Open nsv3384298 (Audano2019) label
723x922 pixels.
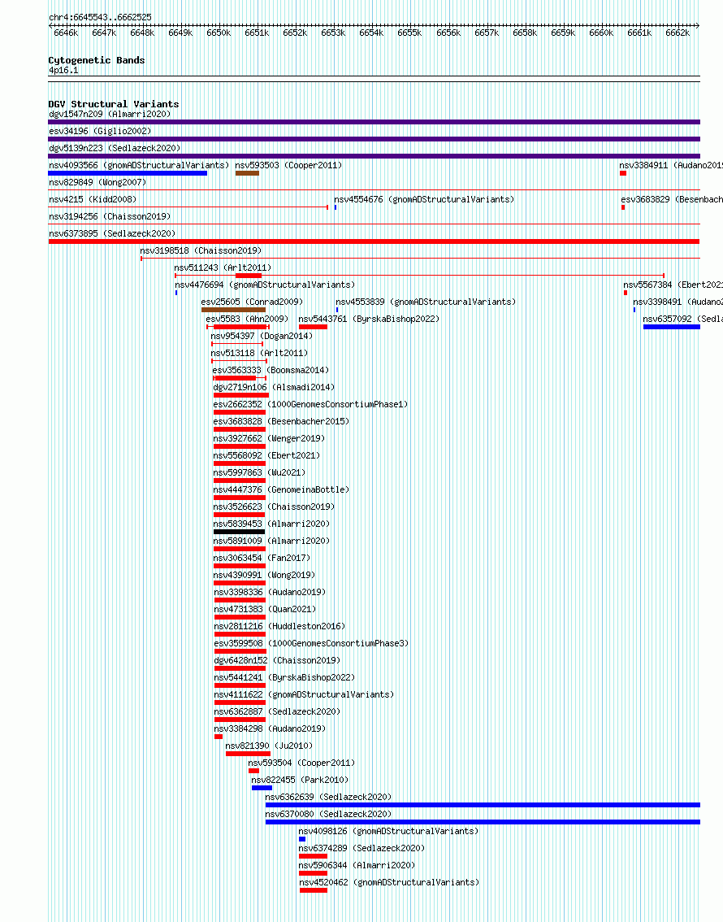[x=270, y=728]
